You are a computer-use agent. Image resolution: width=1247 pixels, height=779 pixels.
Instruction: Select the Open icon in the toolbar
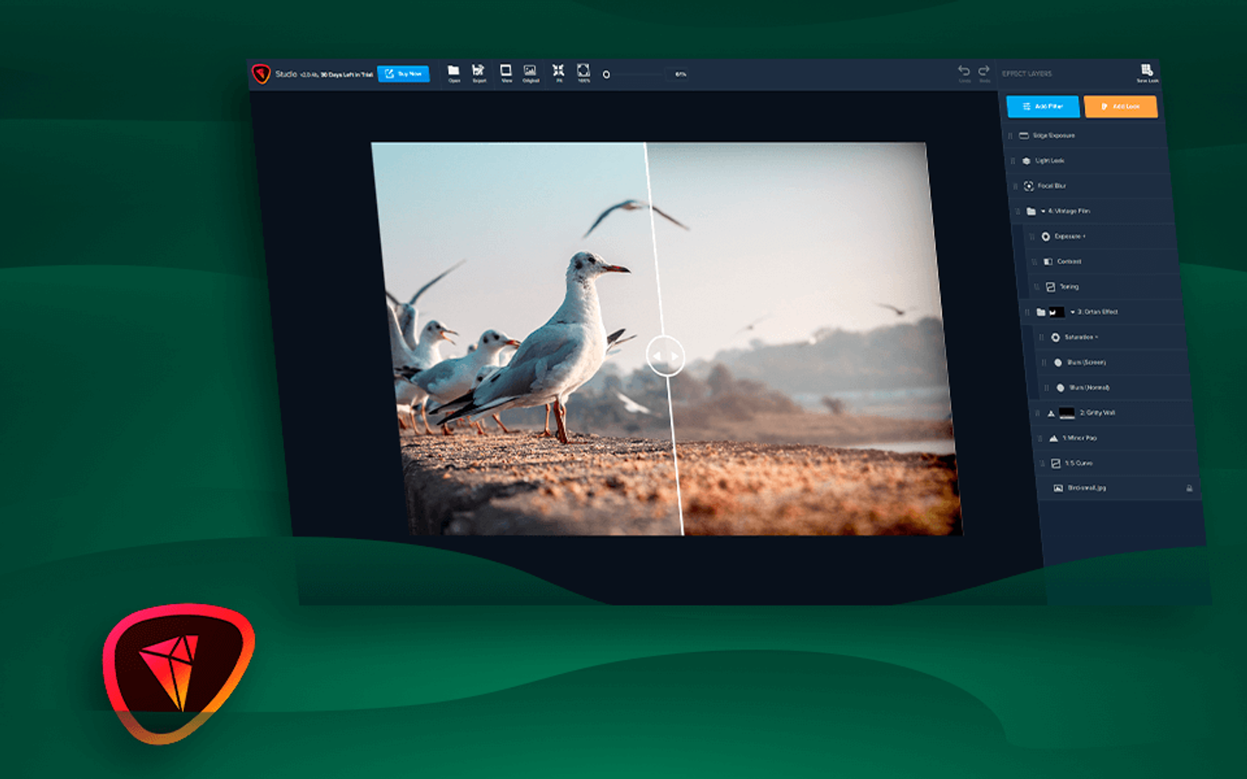click(x=454, y=72)
